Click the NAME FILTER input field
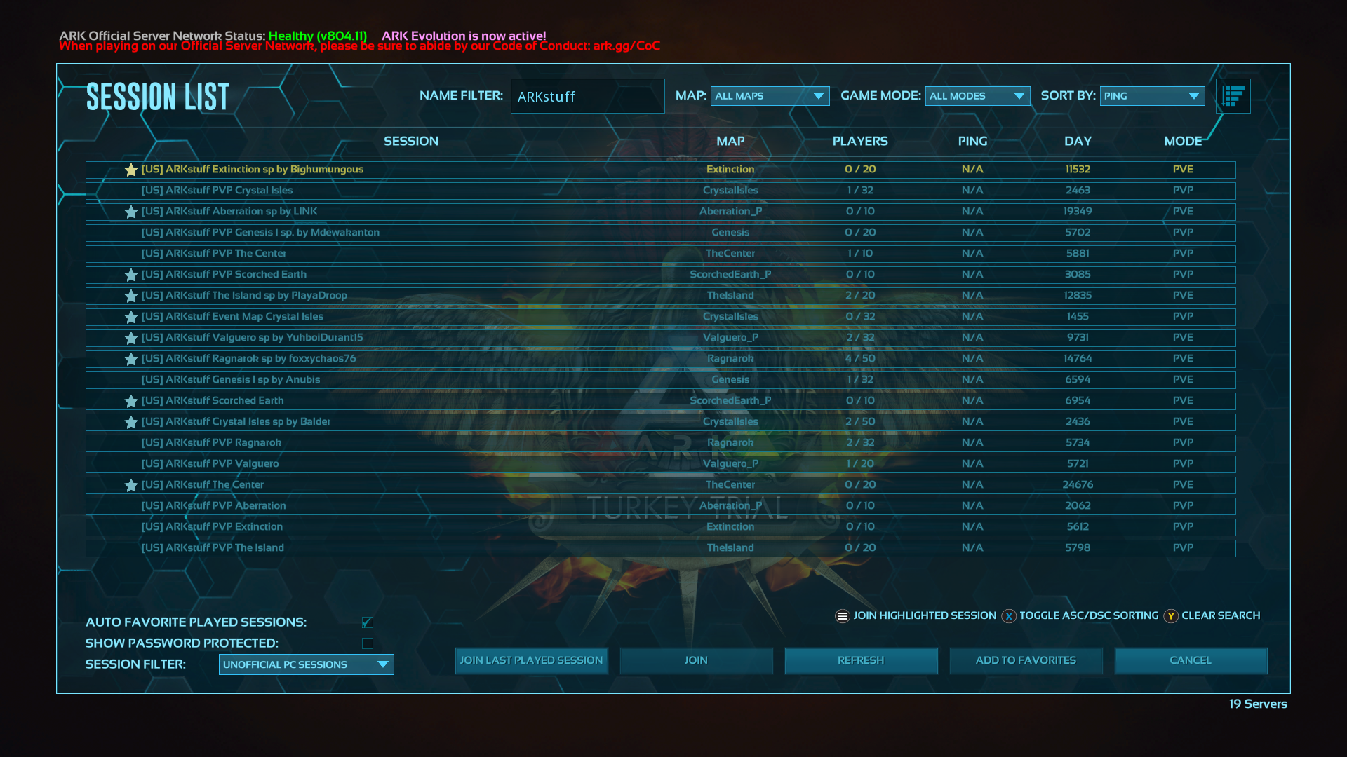The width and height of the screenshot is (1347, 757). click(587, 96)
